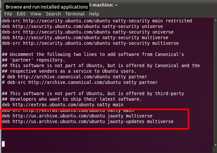Click the terminal cursor block

(x=3, y=144)
